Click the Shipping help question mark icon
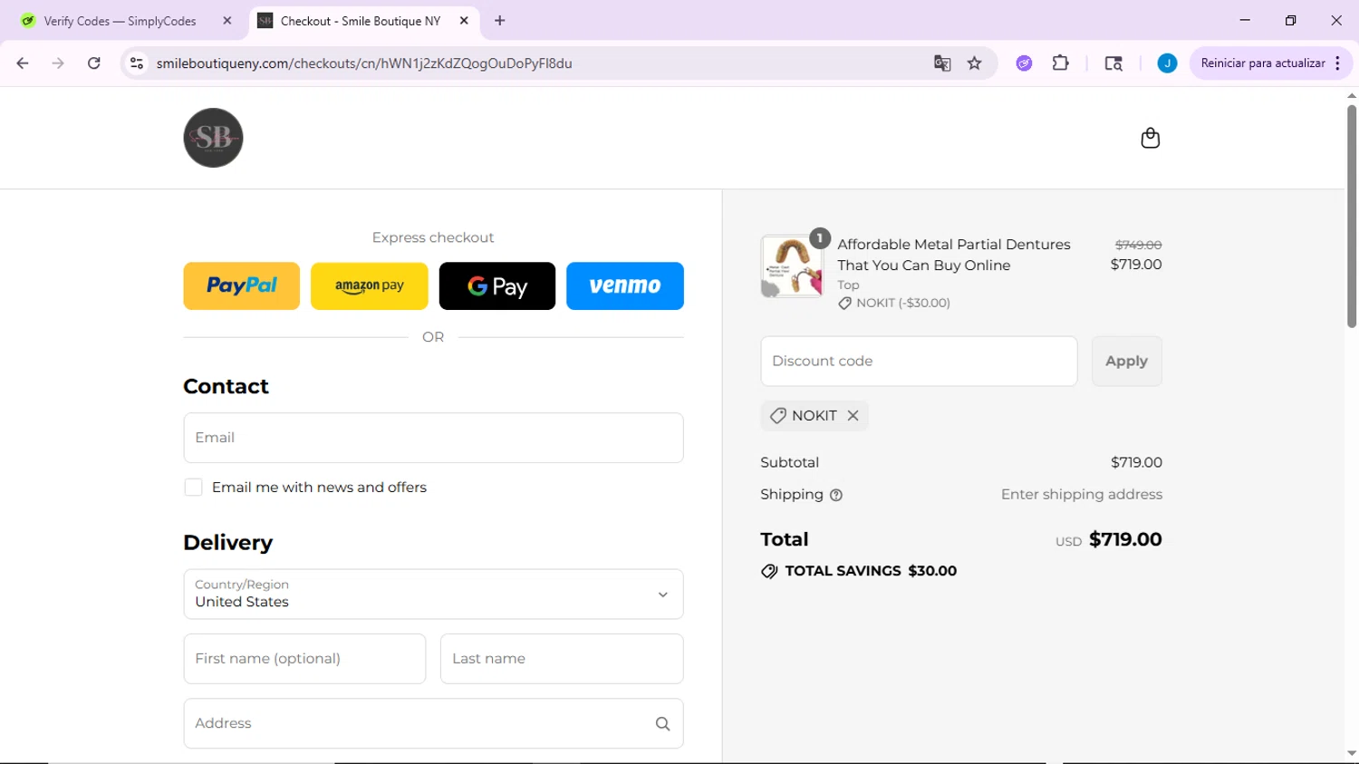Screen dimensions: 1359x764 pyautogui.click(x=836, y=495)
